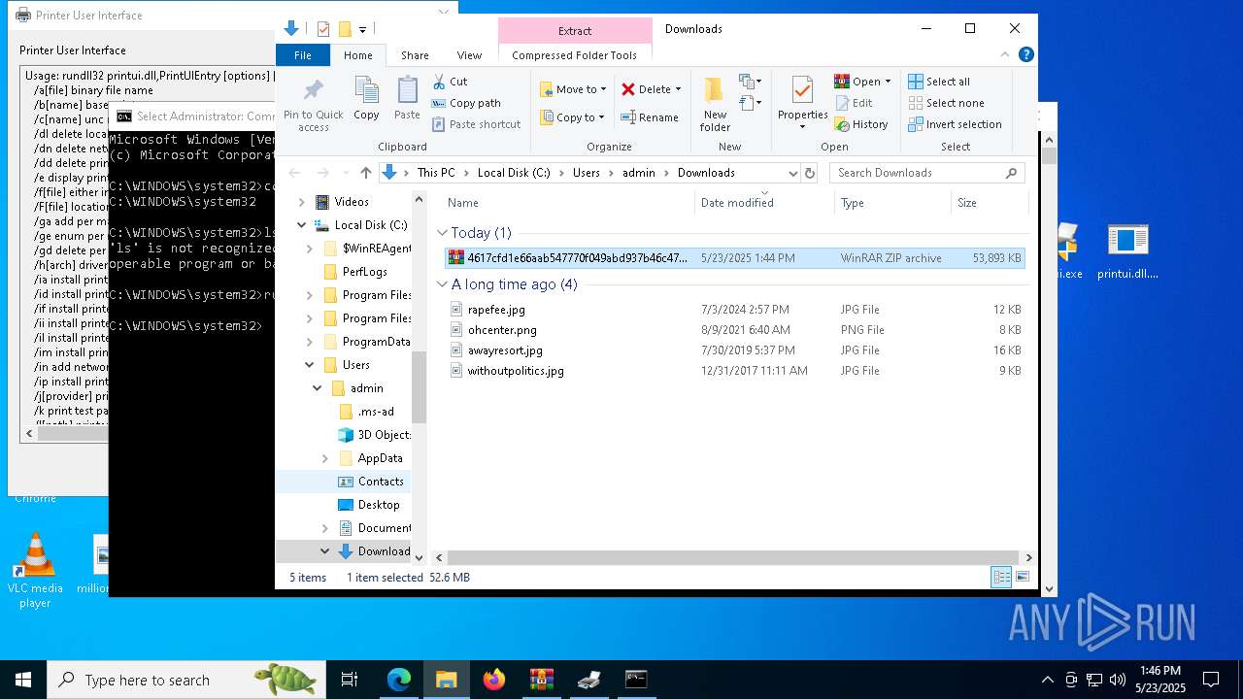This screenshot has width=1243, height=699.
Task: Select withoutpolitics.jpg file
Action: [515, 371]
